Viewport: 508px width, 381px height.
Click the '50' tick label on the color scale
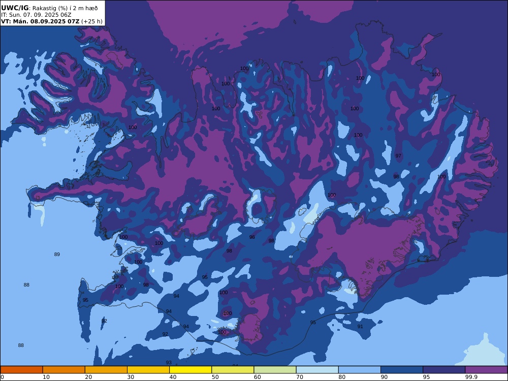(x=215, y=377)
